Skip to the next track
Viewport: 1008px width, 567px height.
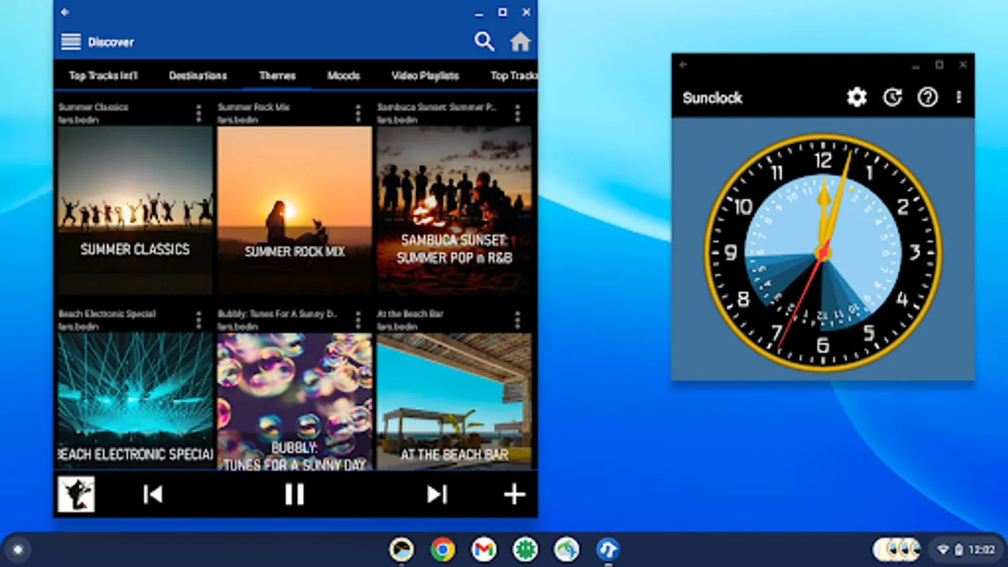coord(437,494)
